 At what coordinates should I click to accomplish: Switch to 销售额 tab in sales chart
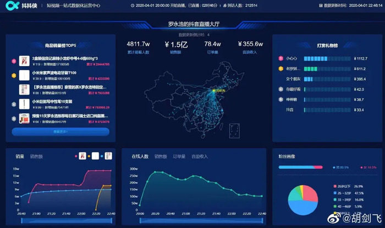[36, 156]
